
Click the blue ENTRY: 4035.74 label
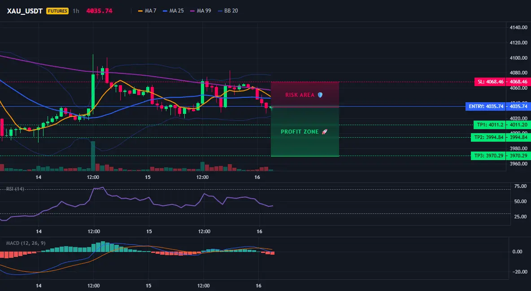(485, 106)
